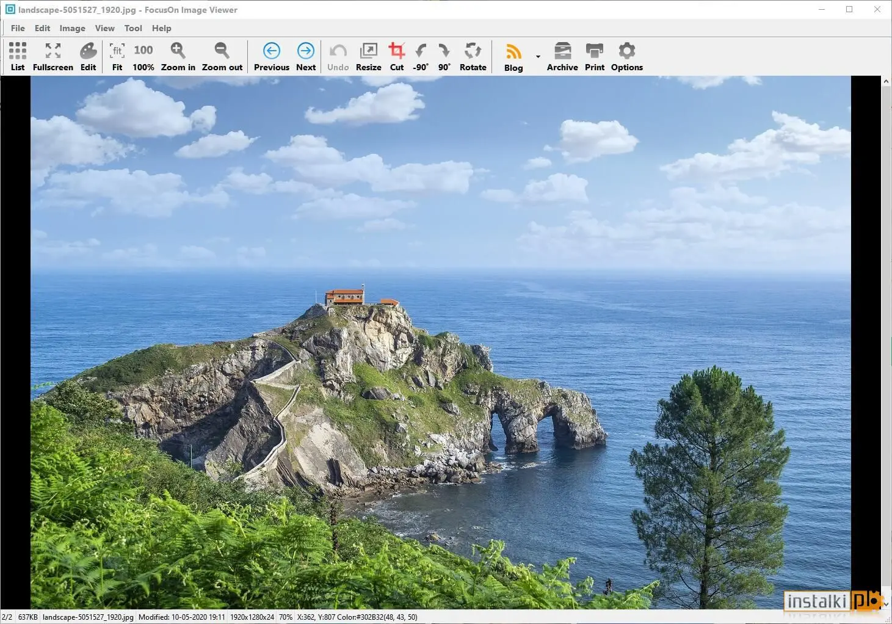Close the FocusOn Image Viewer window

point(877,9)
